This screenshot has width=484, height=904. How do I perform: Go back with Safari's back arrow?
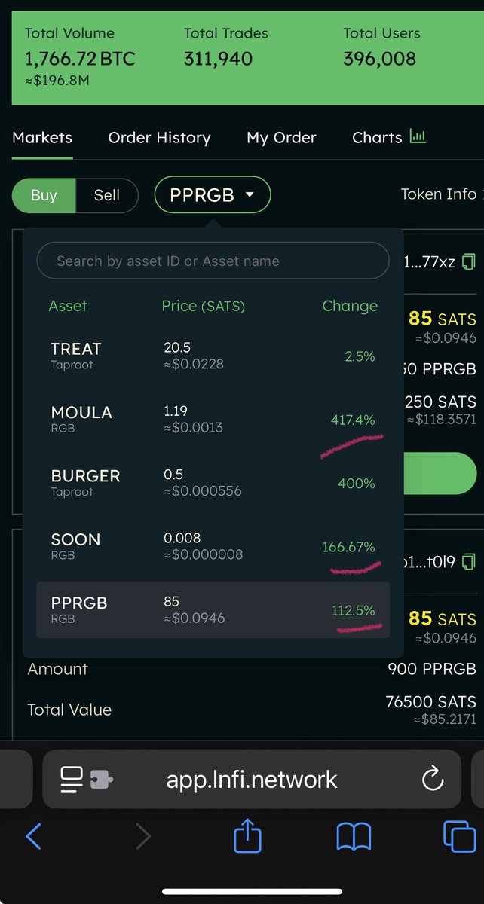pos(33,836)
